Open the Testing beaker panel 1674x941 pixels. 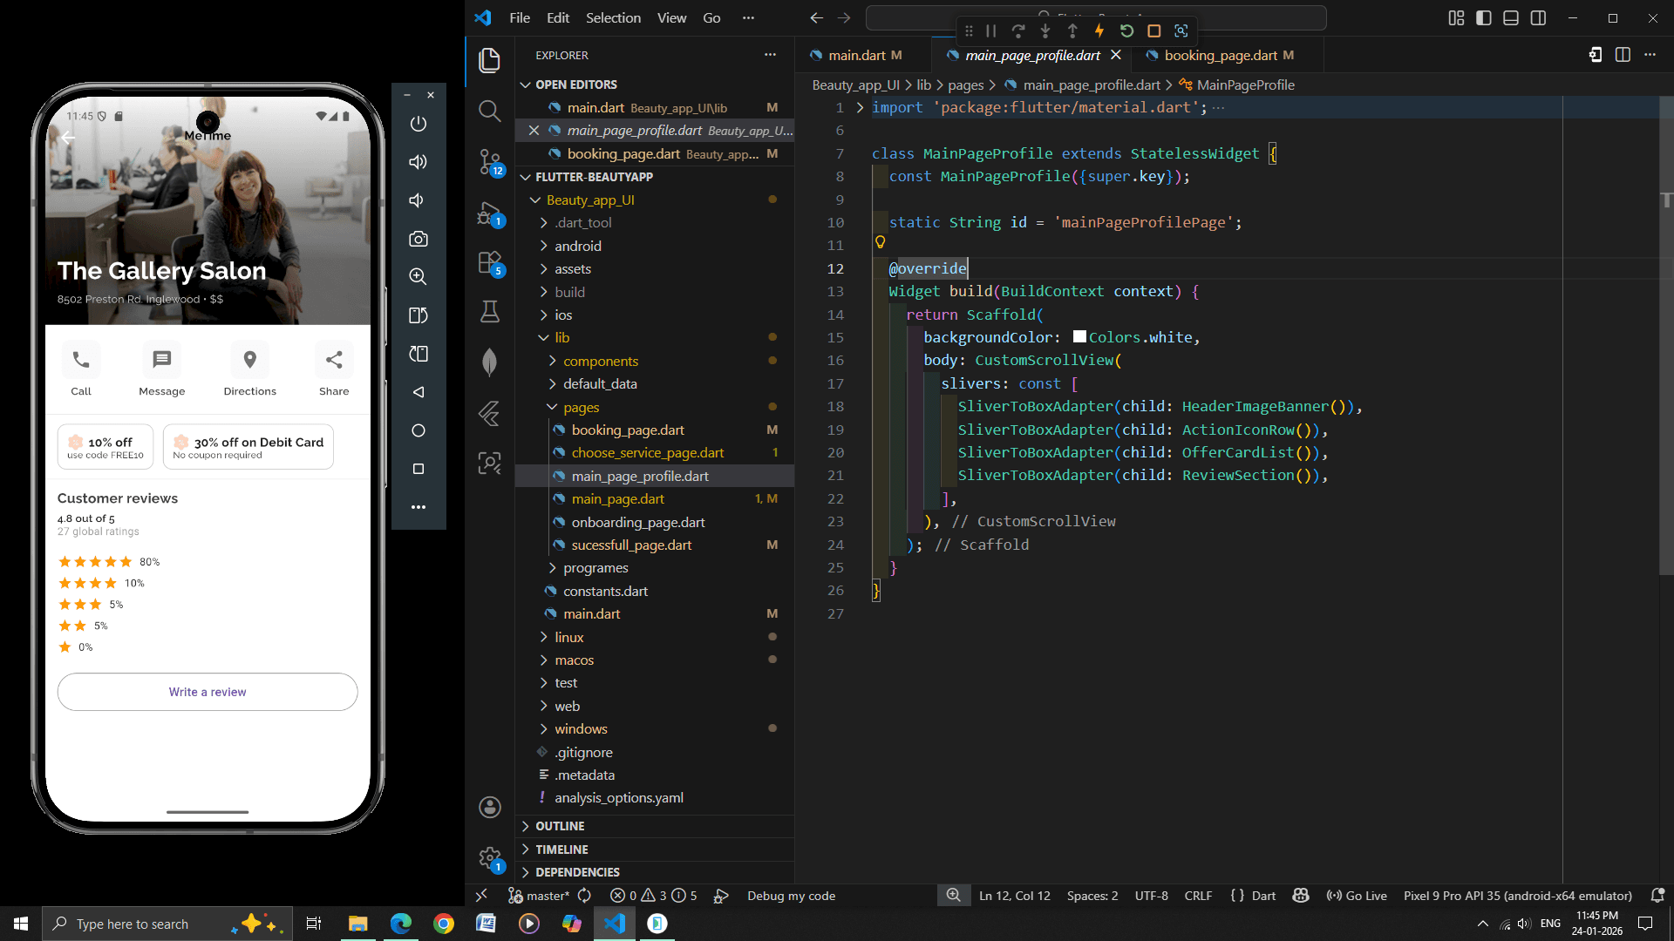click(490, 313)
